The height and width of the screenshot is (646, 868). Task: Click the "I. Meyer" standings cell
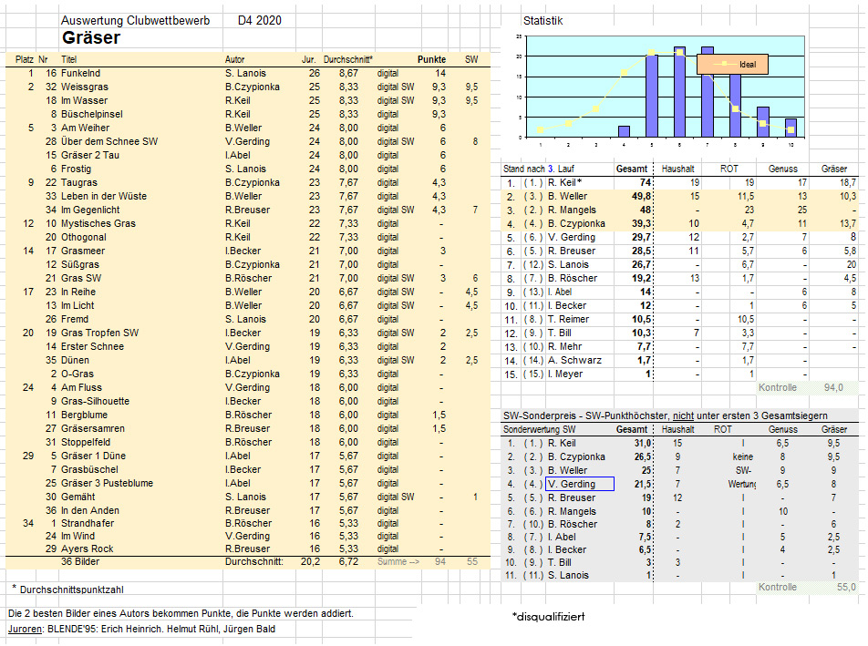pyautogui.click(x=565, y=374)
